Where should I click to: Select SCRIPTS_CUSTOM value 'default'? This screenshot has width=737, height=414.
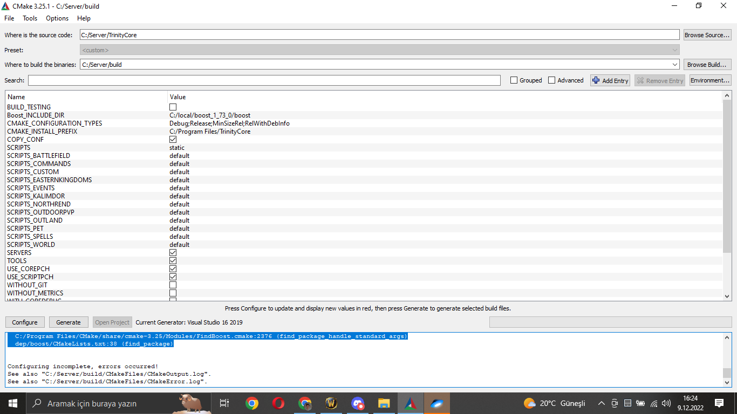point(180,172)
